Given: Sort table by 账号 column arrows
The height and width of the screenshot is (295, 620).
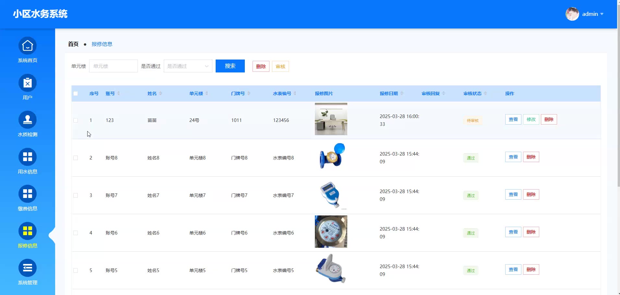Looking at the screenshot, I should point(119,93).
